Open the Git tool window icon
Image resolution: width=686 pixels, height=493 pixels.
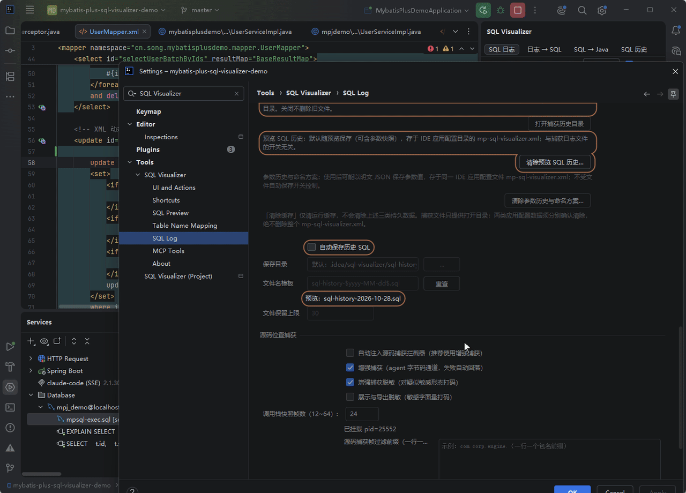tap(10, 468)
